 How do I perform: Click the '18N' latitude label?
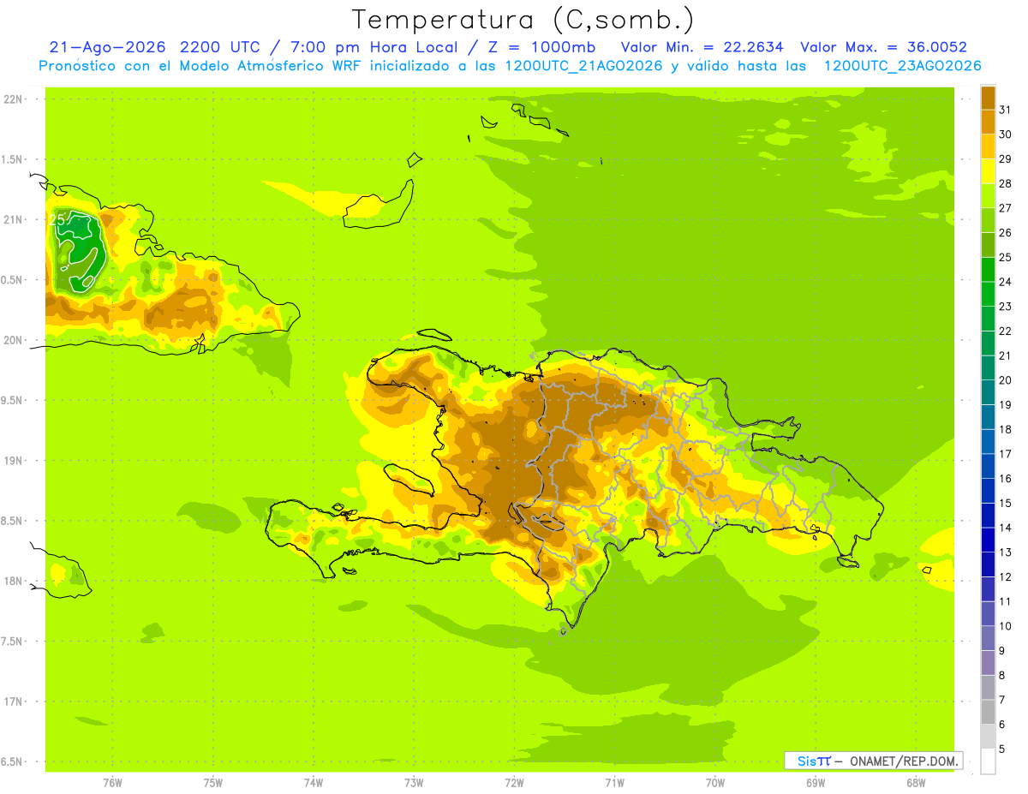pyautogui.click(x=14, y=582)
